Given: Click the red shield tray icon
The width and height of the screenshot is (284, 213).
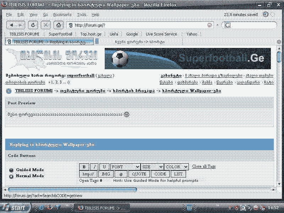Looking at the screenshot, I should click(x=236, y=208).
